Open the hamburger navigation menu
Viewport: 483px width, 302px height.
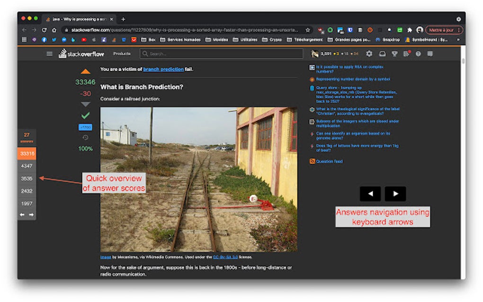49,53
